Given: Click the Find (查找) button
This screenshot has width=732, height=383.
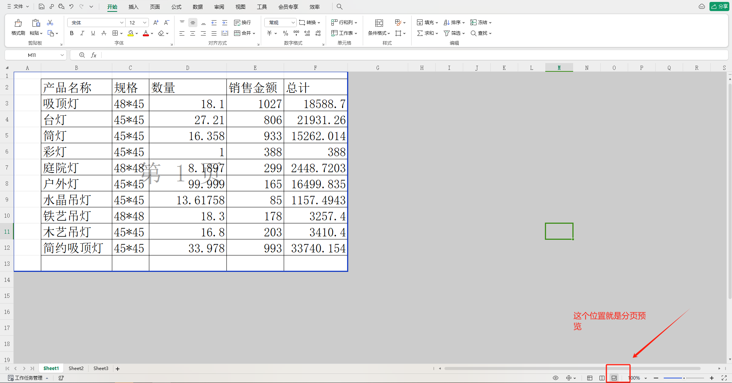Looking at the screenshot, I should coord(481,33).
